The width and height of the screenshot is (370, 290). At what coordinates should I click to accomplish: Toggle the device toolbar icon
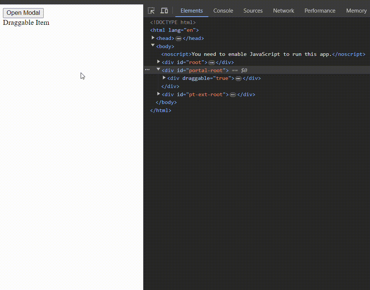pyautogui.click(x=164, y=11)
